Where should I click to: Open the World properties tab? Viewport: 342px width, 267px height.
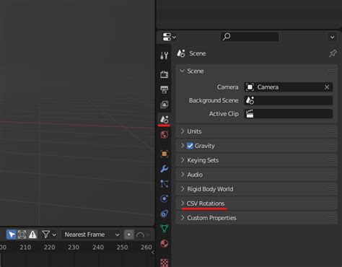click(165, 134)
